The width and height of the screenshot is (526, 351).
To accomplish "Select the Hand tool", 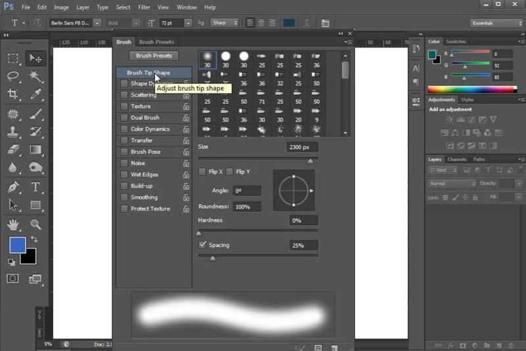I will click(x=12, y=225).
